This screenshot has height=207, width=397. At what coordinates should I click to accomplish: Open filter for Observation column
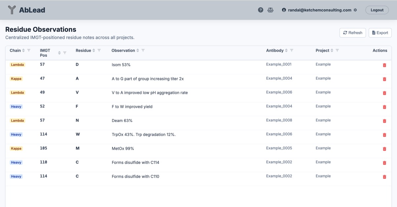[143, 50]
